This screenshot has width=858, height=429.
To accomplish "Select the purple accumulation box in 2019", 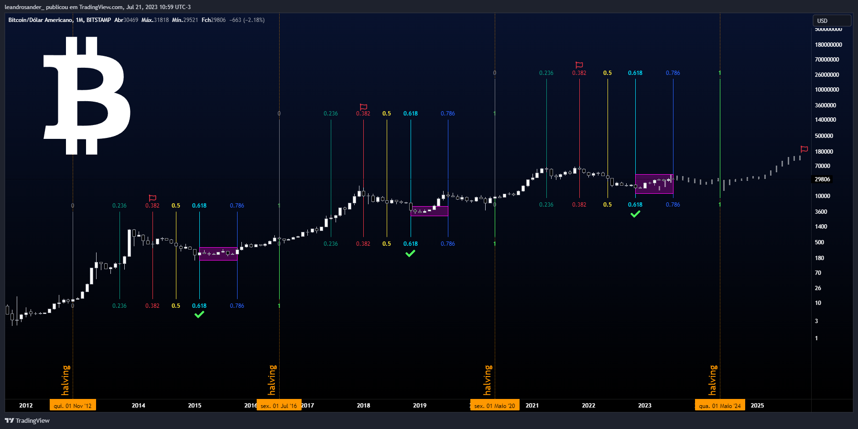I will point(429,211).
